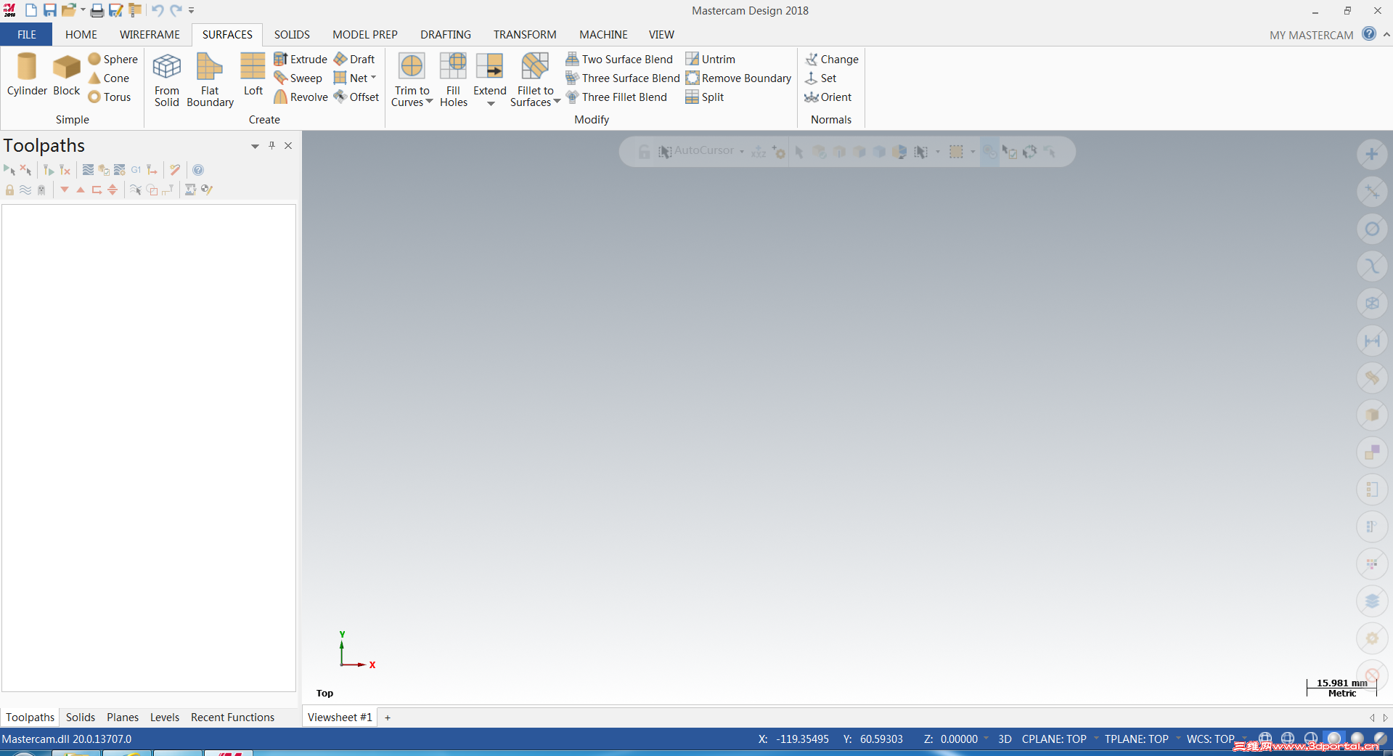Pick the Two Surface Blend tool
1393x756 pixels.
click(x=619, y=59)
